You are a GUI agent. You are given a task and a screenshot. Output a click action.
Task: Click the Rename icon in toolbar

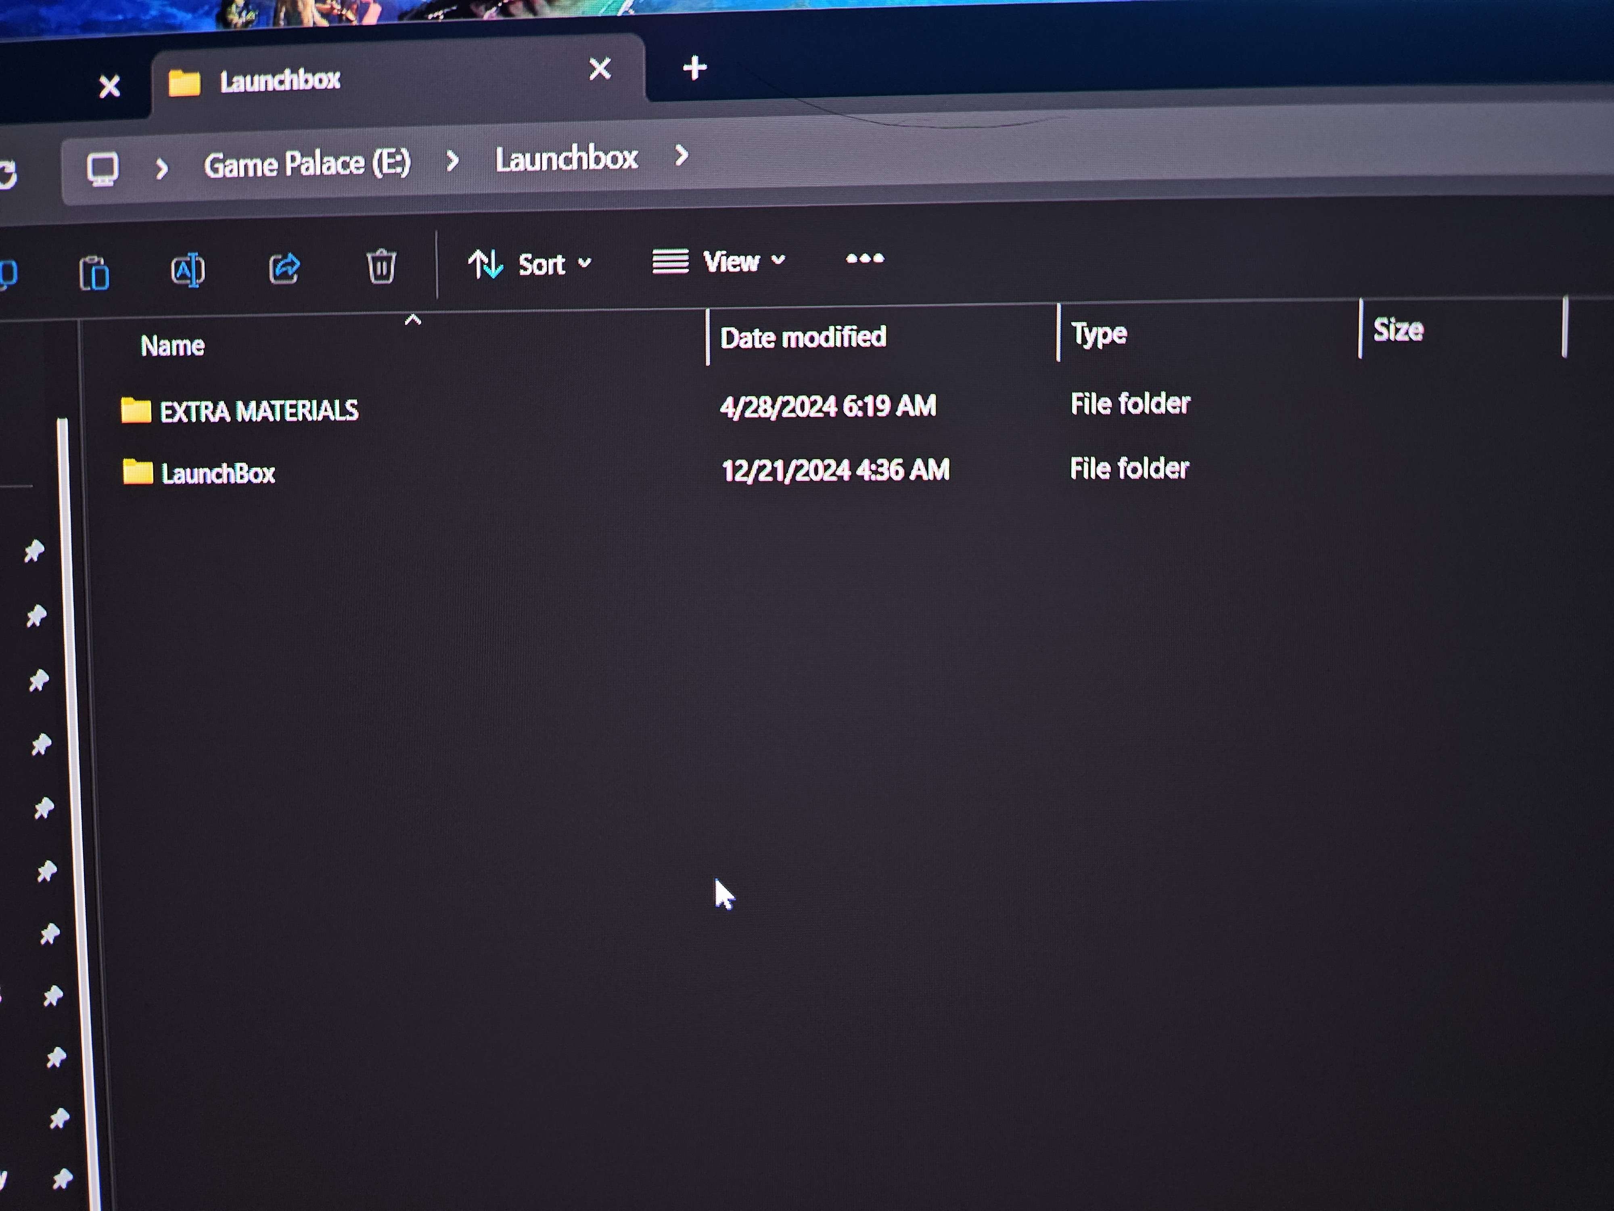(x=188, y=270)
